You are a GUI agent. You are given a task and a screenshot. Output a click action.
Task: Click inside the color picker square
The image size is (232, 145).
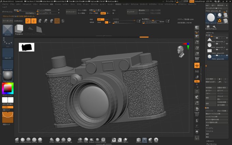[x=8, y=88]
